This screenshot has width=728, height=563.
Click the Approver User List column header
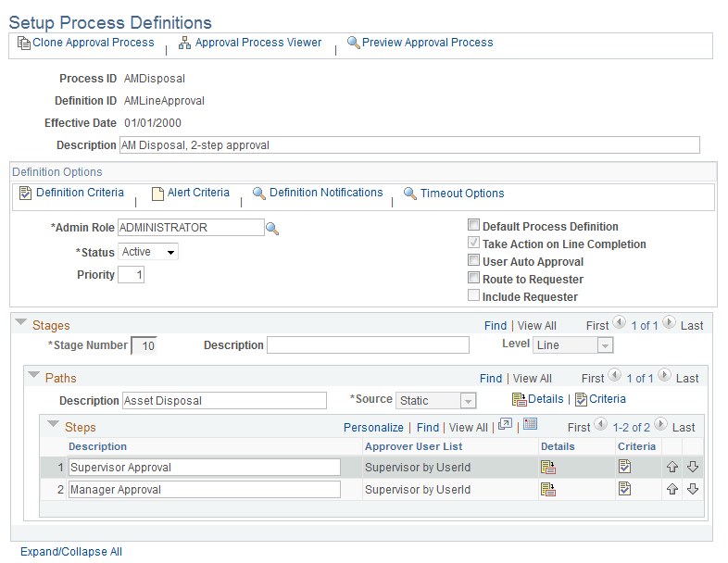click(413, 446)
